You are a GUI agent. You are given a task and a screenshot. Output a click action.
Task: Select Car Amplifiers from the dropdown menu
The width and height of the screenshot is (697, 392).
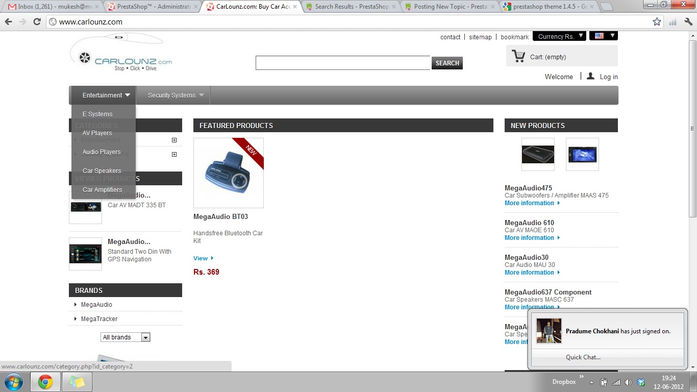(102, 190)
